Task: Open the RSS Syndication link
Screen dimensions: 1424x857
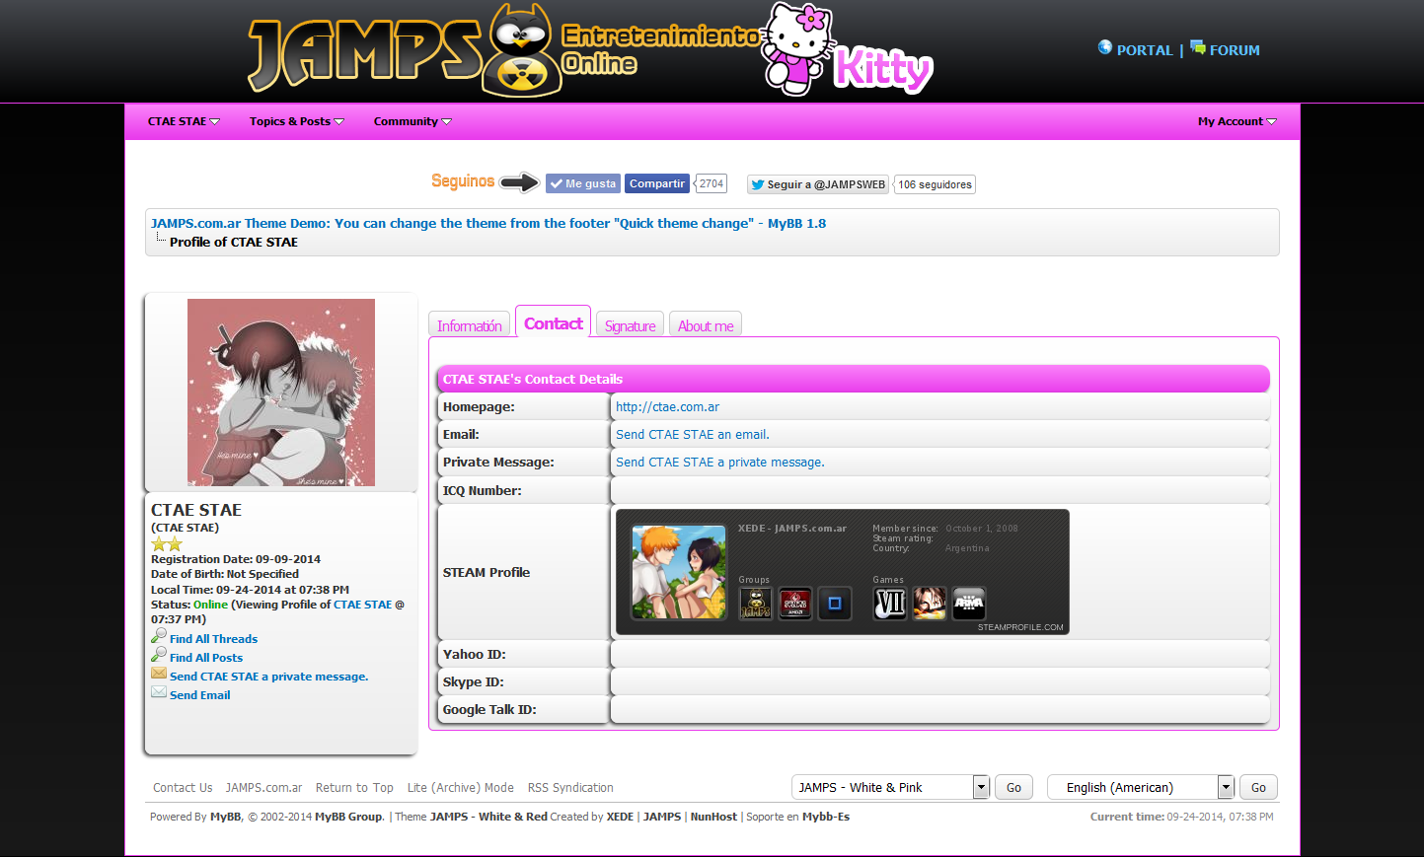Action: (x=570, y=788)
